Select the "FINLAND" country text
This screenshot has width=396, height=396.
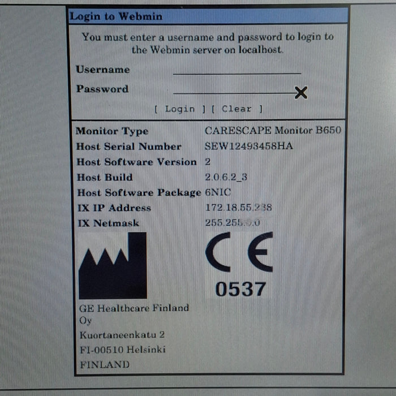coord(105,365)
